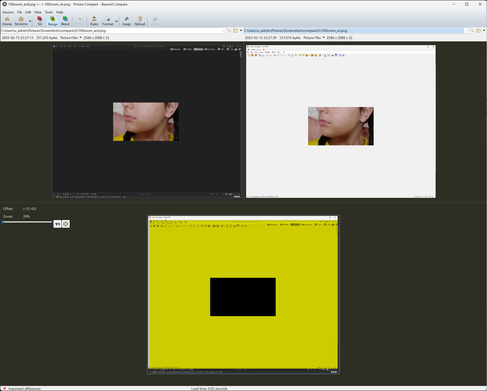This screenshot has width=487, height=391.
Task: Click the Format toolbar icon
Action: pyautogui.click(x=108, y=21)
